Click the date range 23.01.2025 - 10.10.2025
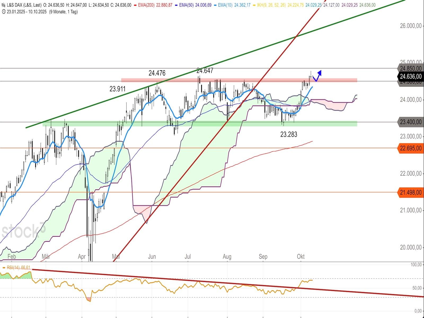 tap(27, 12)
